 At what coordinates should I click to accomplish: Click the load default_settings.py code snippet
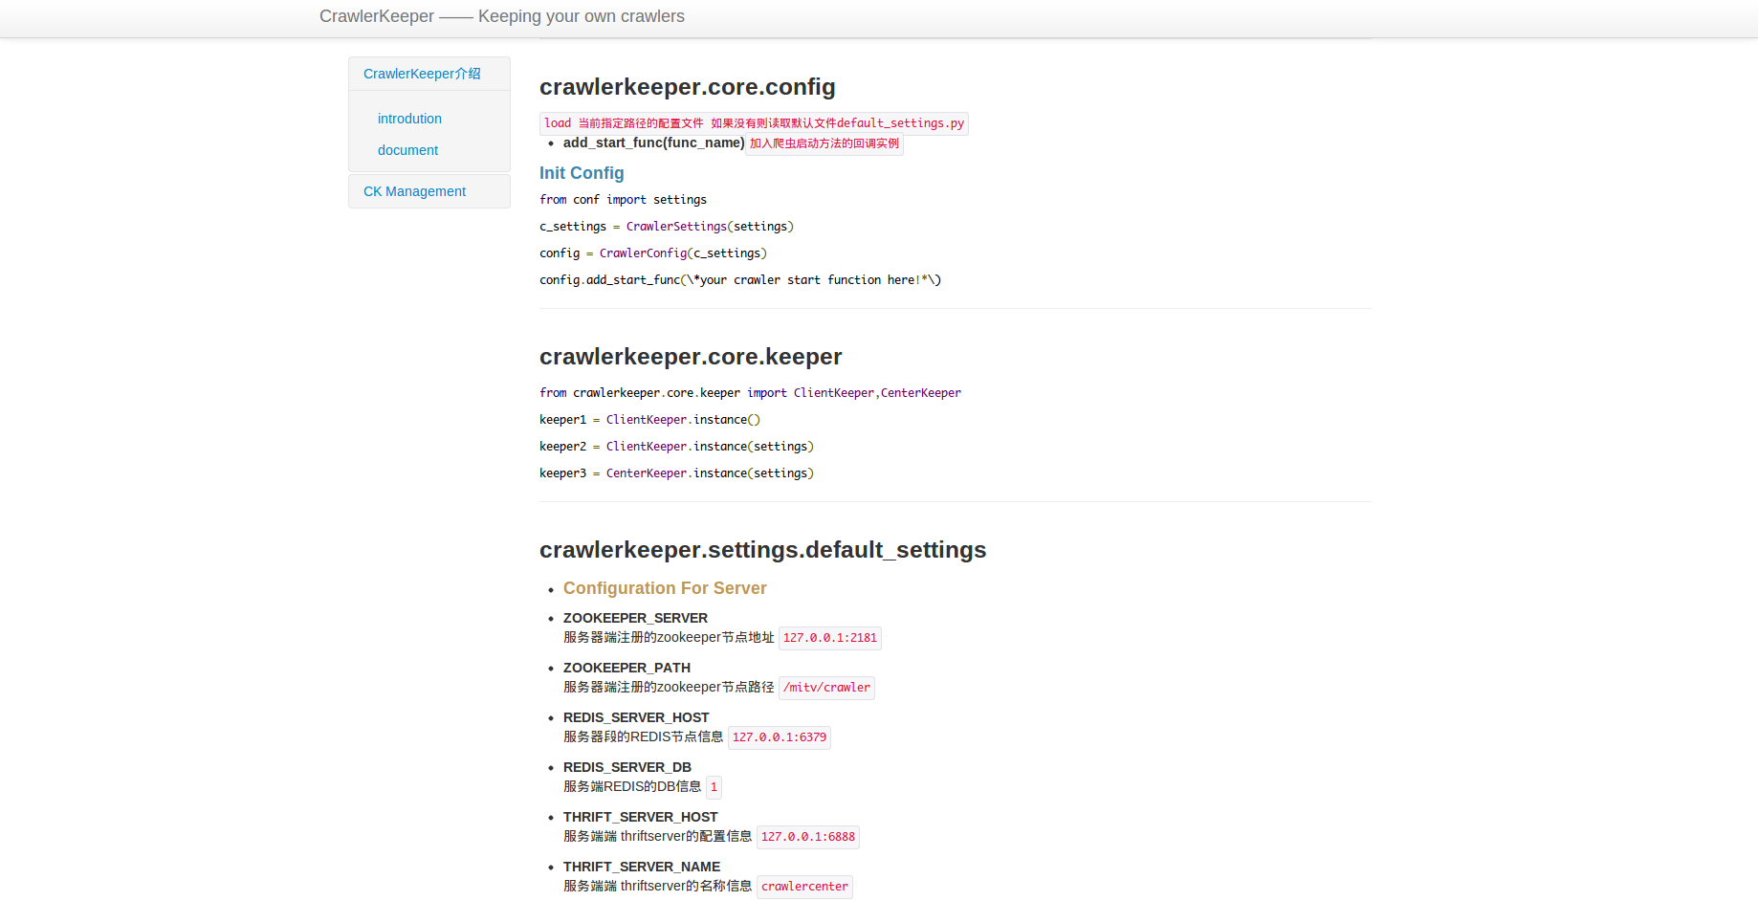point(754,123)
